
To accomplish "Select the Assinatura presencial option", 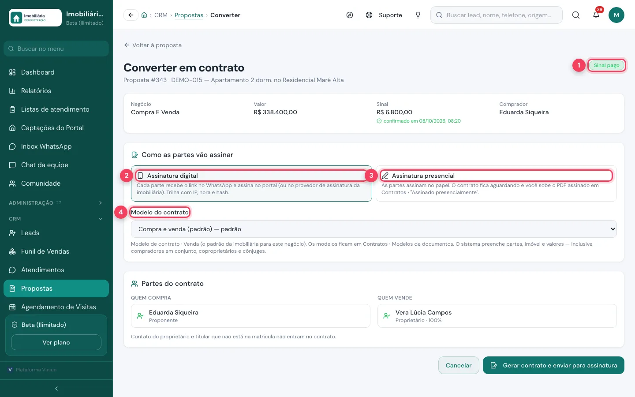I will coord(496,184).
